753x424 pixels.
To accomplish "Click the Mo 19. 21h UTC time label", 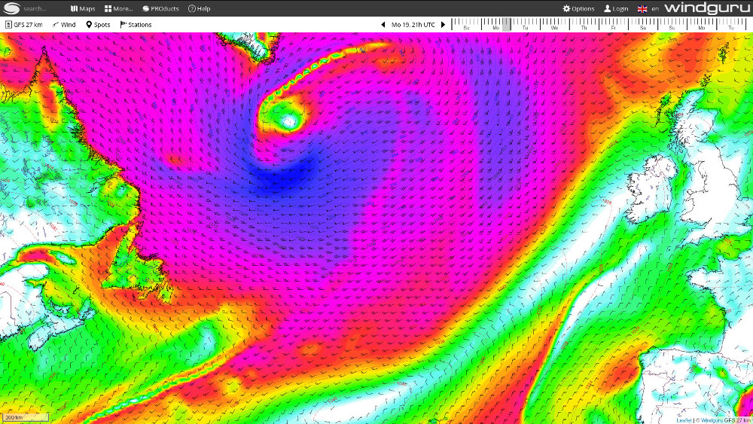I will [x=413, y=25].
